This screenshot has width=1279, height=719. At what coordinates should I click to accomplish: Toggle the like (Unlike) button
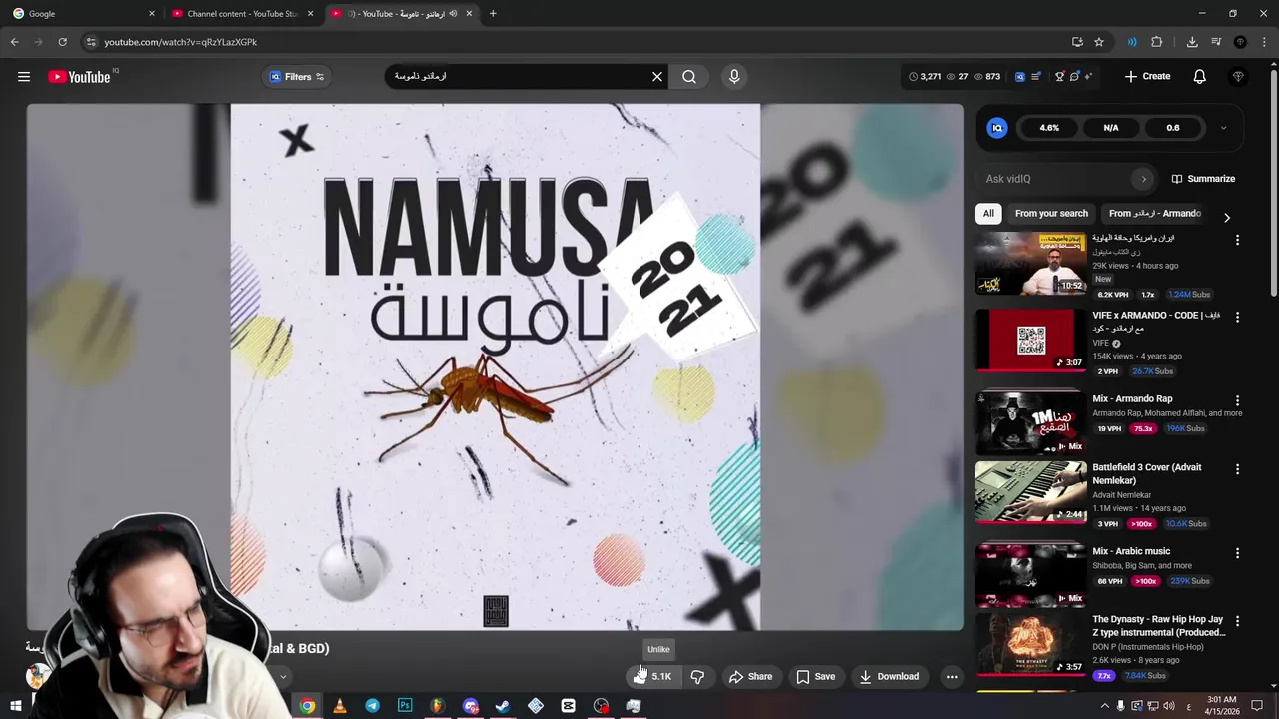651,677
